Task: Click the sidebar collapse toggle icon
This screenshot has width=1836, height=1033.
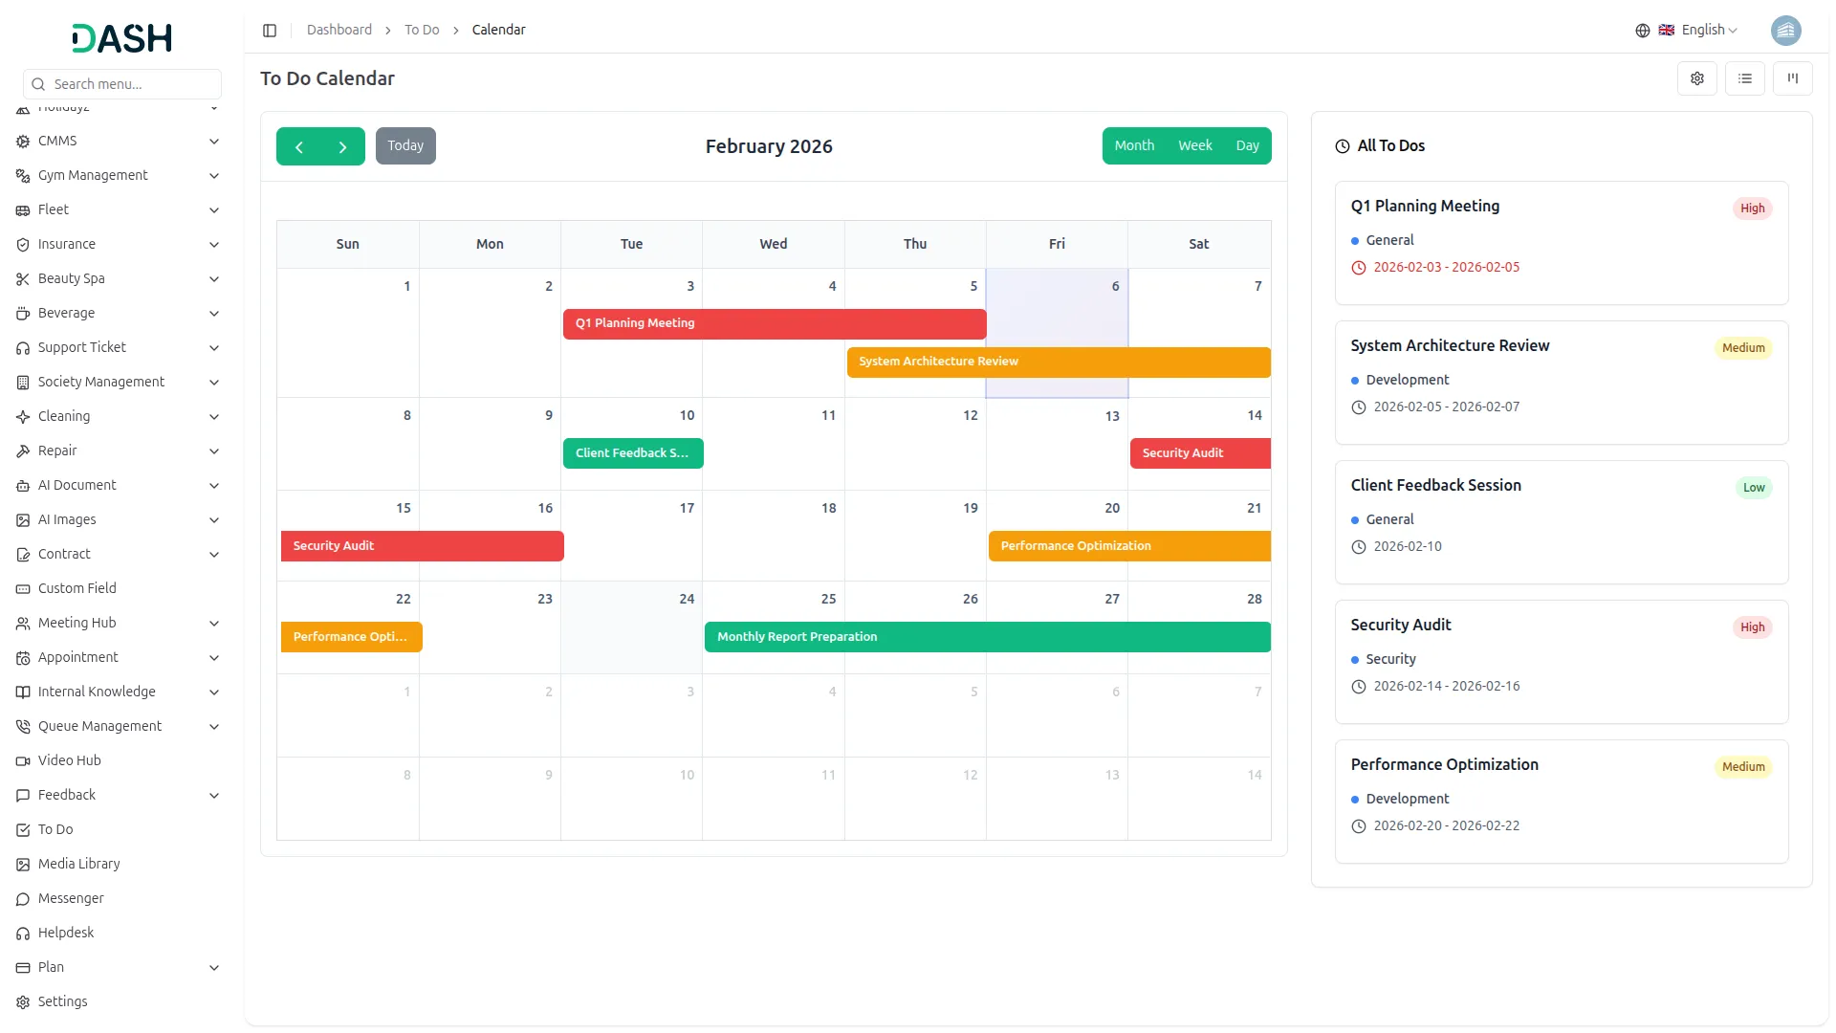Action: click(270, 31)
